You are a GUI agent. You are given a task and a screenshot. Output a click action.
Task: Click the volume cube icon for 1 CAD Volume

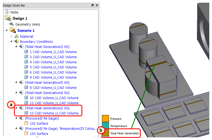tap(26, 52)
